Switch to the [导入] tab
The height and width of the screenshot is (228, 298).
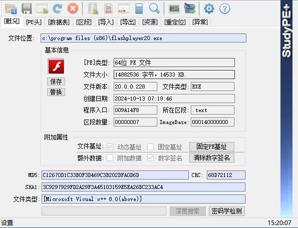[106, 22]
